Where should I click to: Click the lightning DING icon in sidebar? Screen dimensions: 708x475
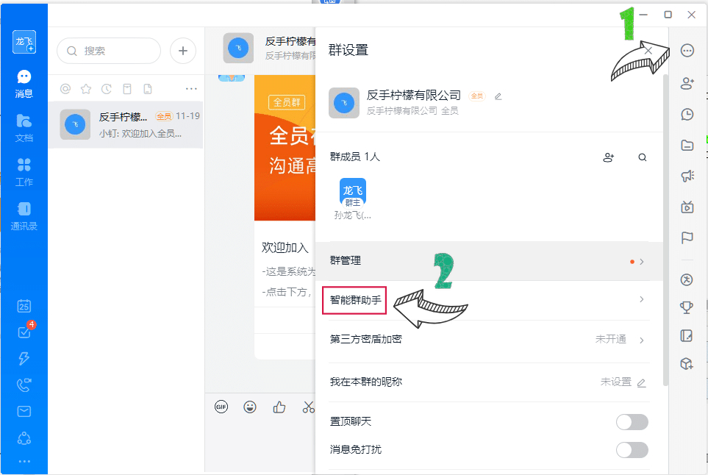24,359
